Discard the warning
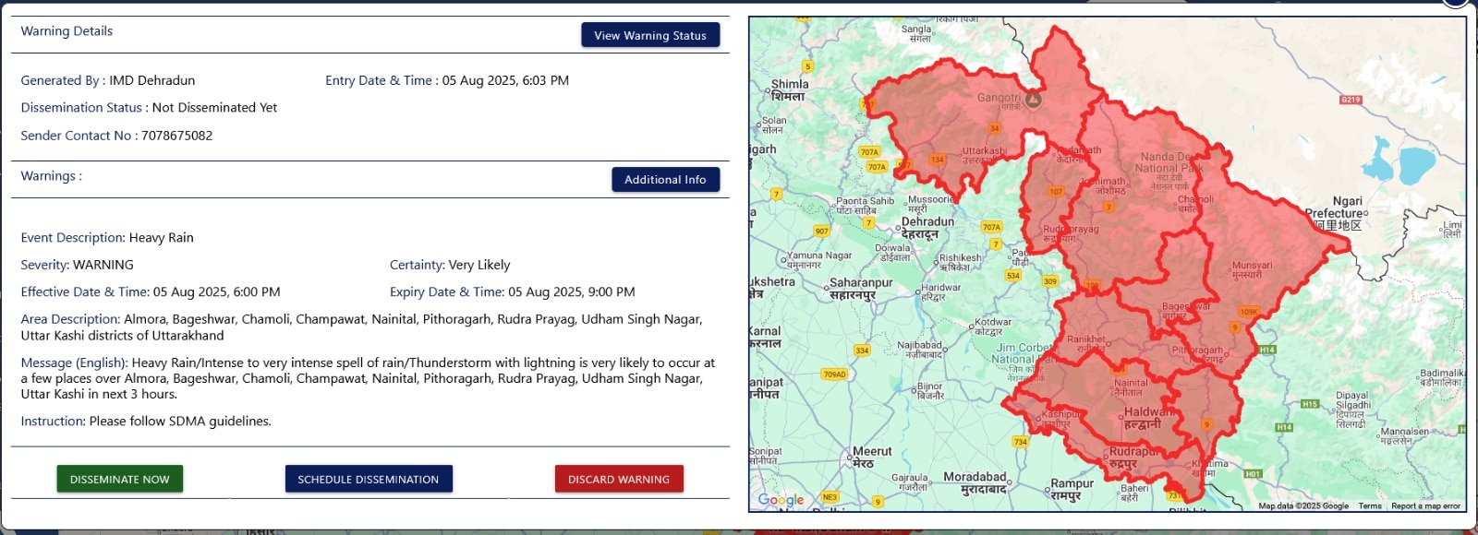The height and width of the screenshot is (535, 1478). pyautogui.click(x=619, y=479)
